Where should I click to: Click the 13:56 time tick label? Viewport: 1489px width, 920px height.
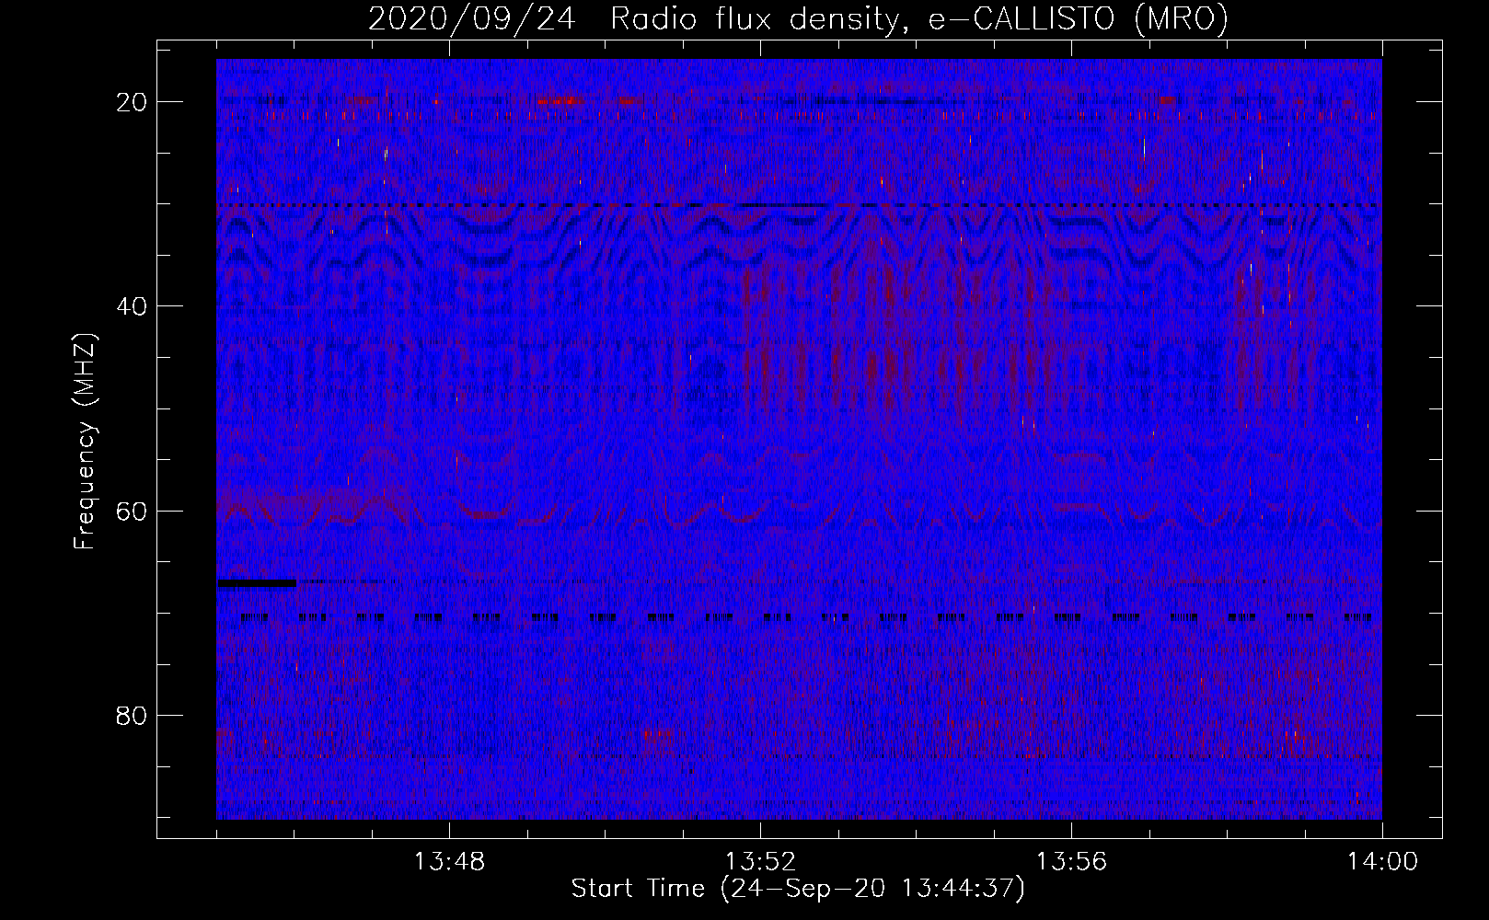pyautogui.click(x=1071, y=862)
